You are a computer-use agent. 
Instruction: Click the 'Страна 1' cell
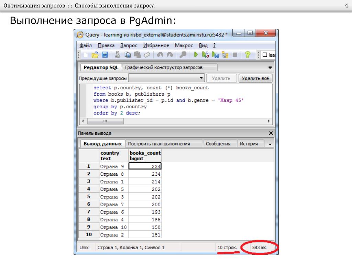point(114,181)
